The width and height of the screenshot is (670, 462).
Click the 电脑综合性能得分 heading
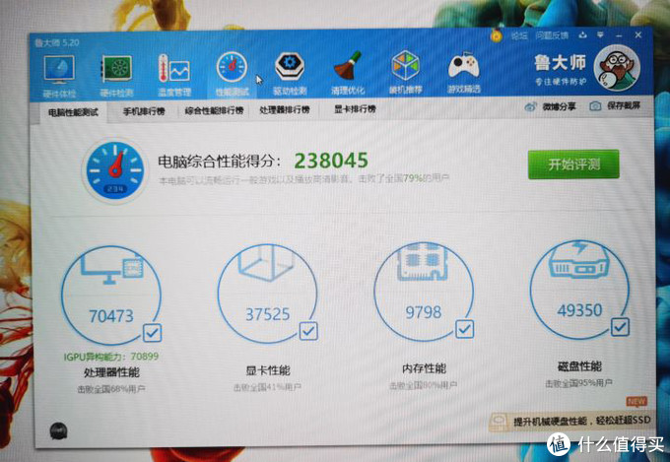[220, 162]
